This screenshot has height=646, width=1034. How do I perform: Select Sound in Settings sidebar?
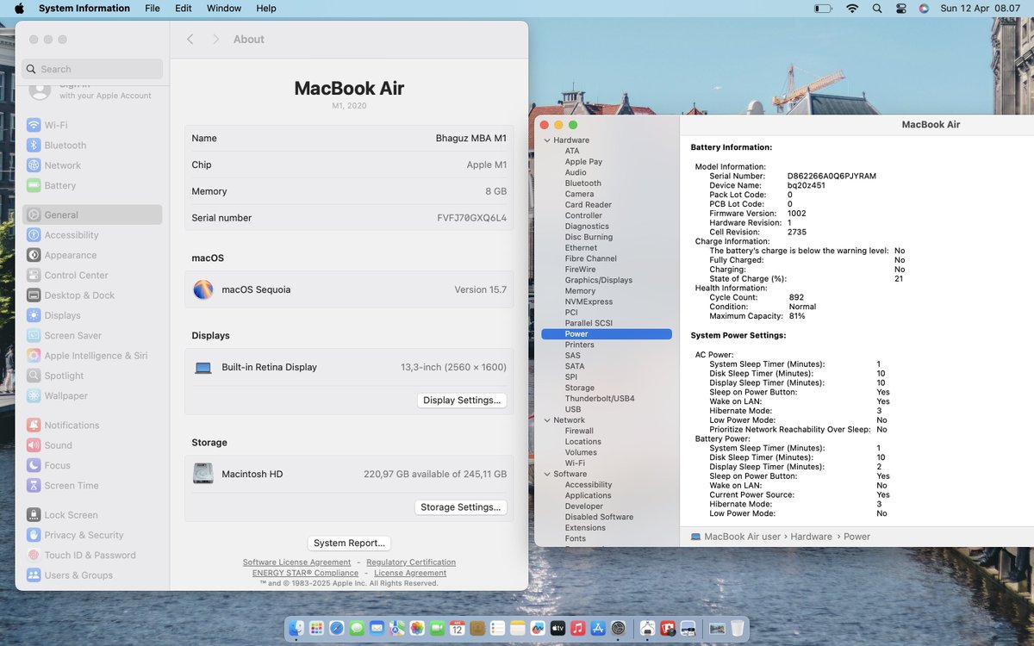click(x=92, y=445)
